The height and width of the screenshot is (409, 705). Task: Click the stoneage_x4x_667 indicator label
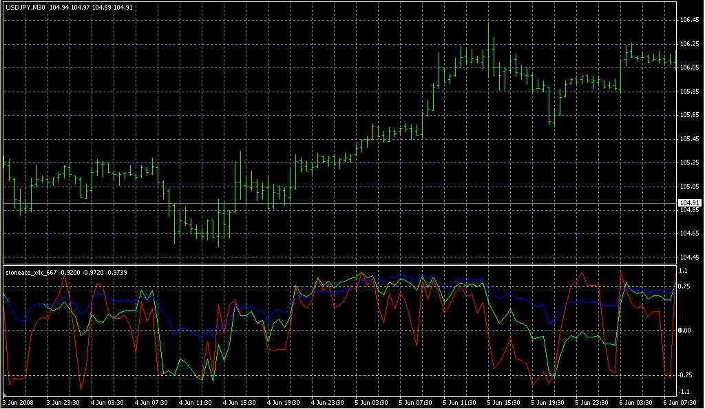[x=30, y=272]
